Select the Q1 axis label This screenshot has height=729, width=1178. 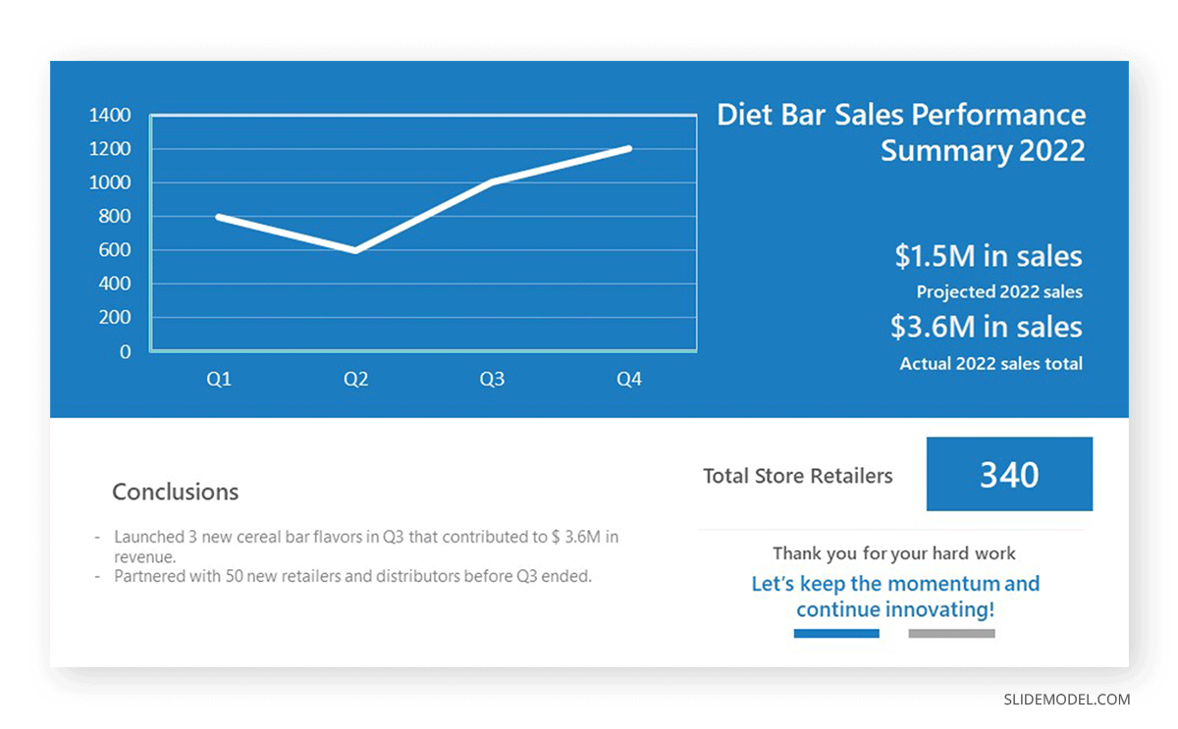219,379
